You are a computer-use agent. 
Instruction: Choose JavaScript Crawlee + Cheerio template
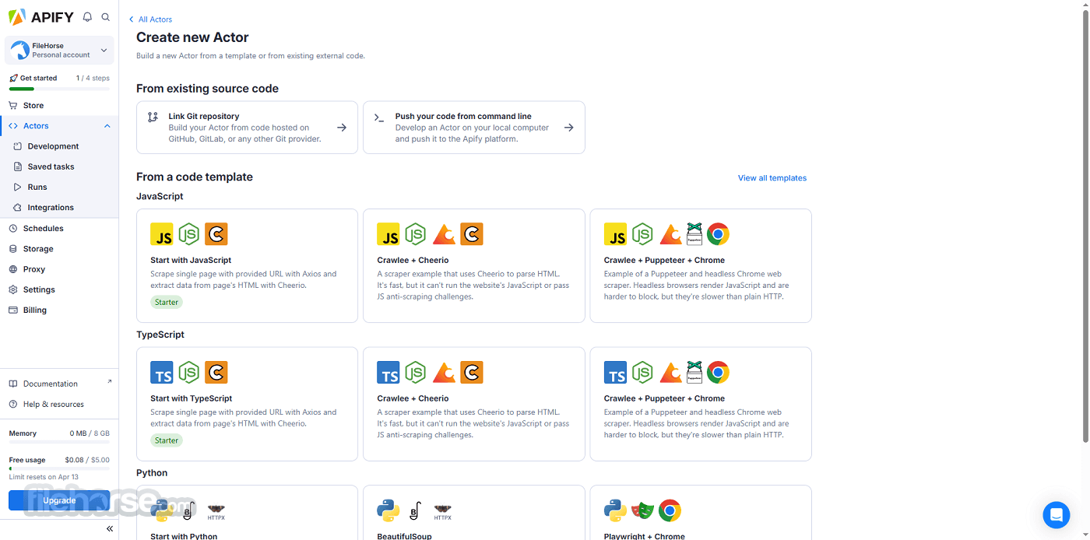click(474, 265)
